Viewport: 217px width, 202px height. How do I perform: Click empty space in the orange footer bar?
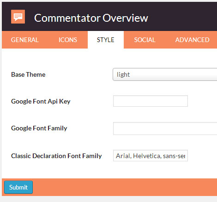click(123, 187)
